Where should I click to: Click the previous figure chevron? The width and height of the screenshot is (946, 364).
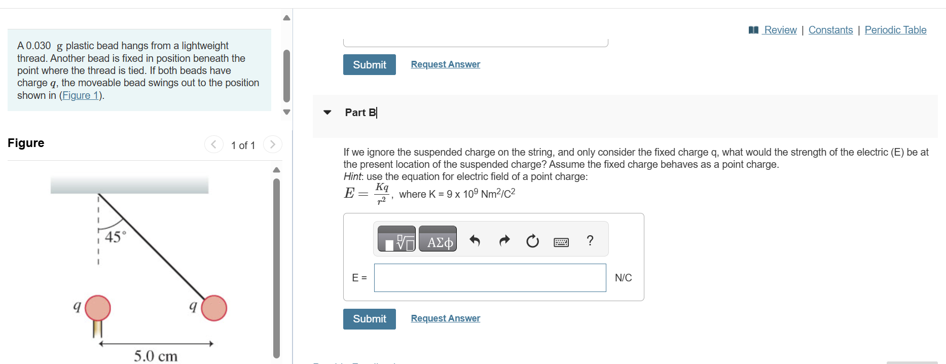click(x=213, y=144)
